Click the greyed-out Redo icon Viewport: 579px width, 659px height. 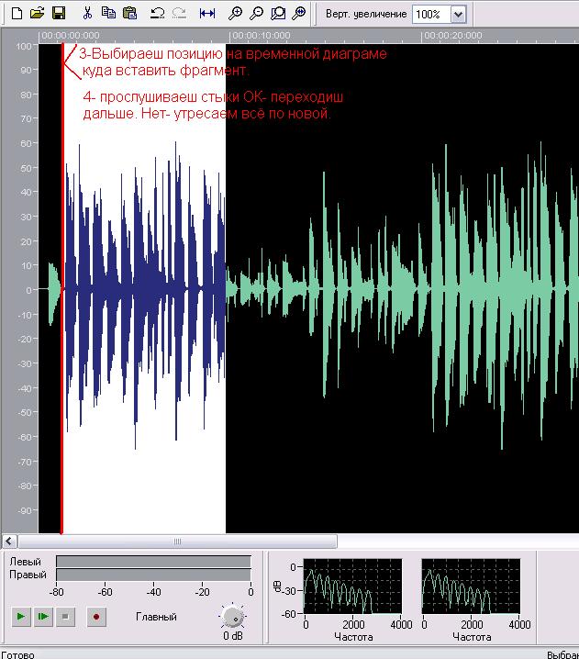[179, 14]
